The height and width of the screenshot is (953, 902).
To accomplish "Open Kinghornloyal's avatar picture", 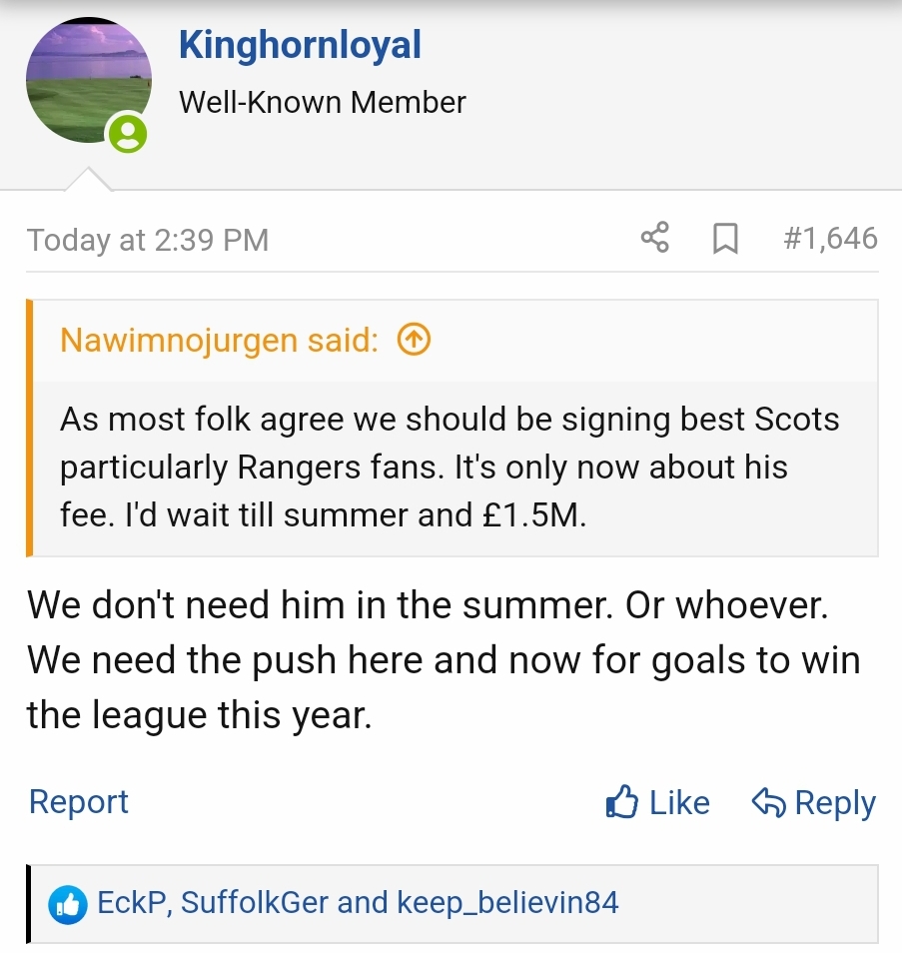I will pyautogui.click(x=88, y=80).
